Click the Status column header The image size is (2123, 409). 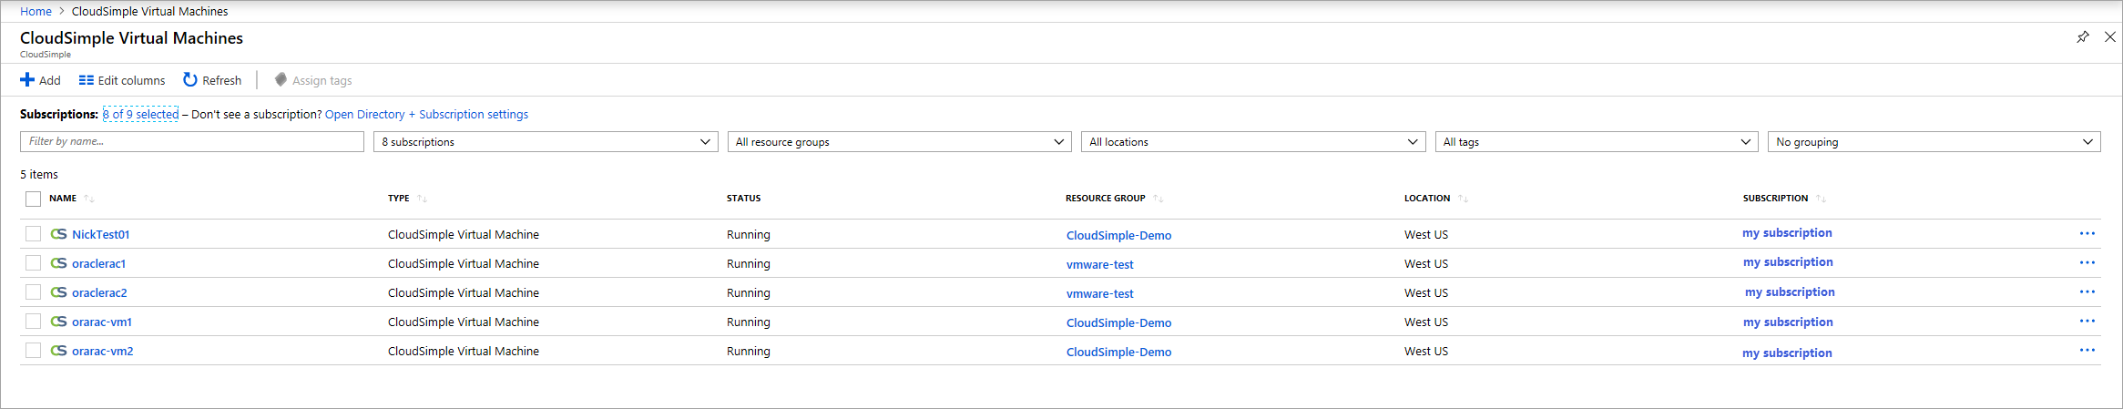click(x=743, y=198)
